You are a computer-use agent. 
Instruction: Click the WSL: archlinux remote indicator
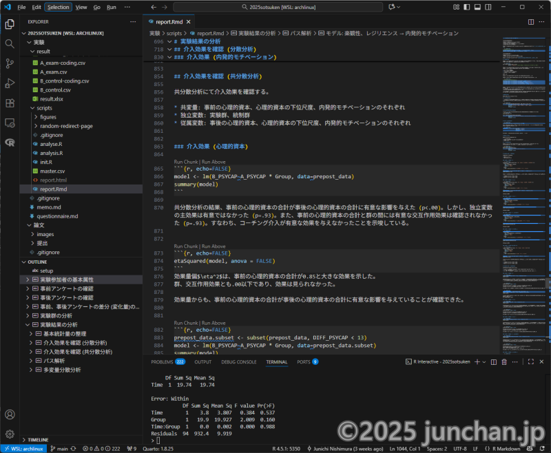coord(23,448)
